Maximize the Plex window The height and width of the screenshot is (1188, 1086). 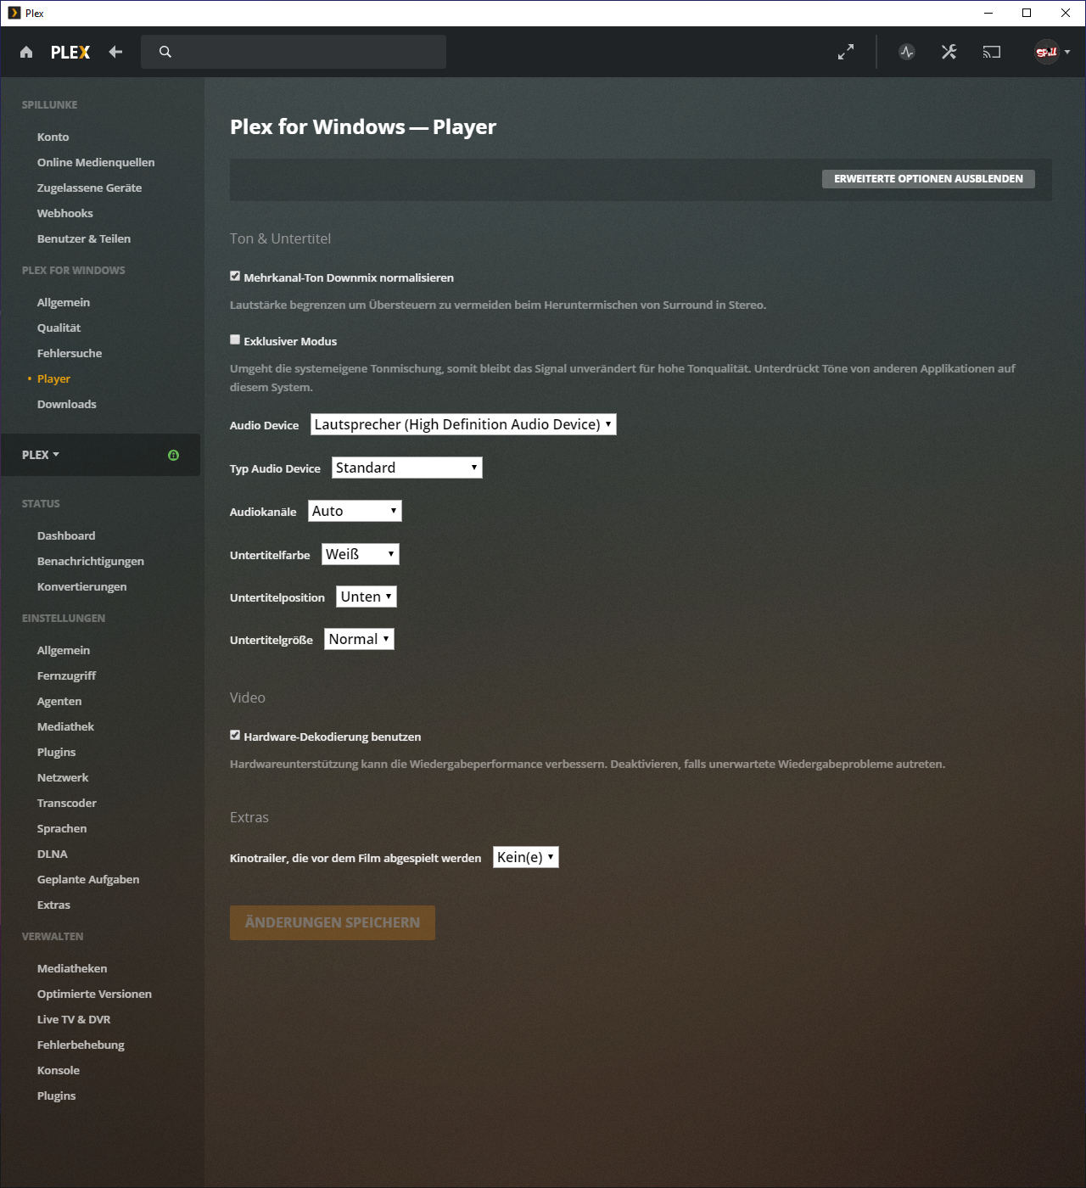point(1027,13)
